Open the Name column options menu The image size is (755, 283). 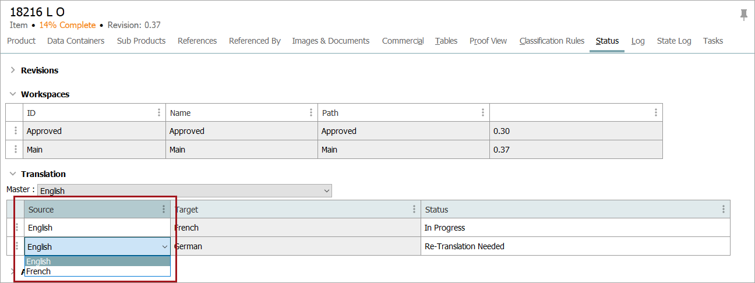point(311,112)
